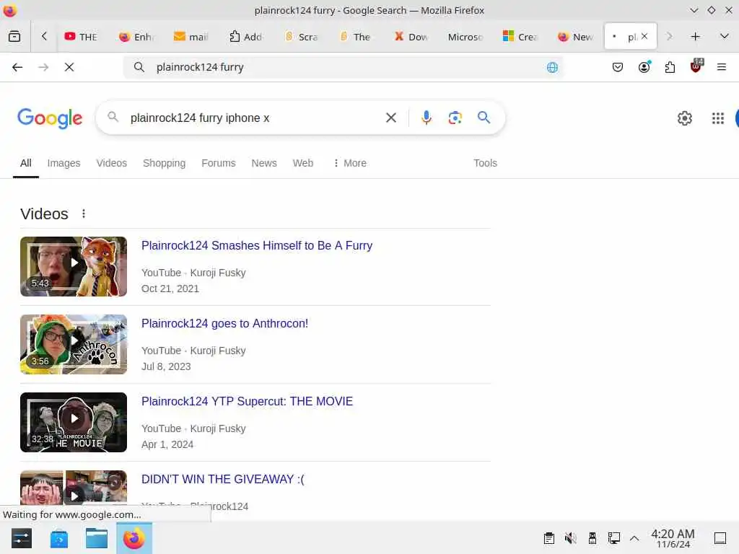The image size is (739, 554).
Task: Switch to Images results
Action: click(x=64, y=163)
